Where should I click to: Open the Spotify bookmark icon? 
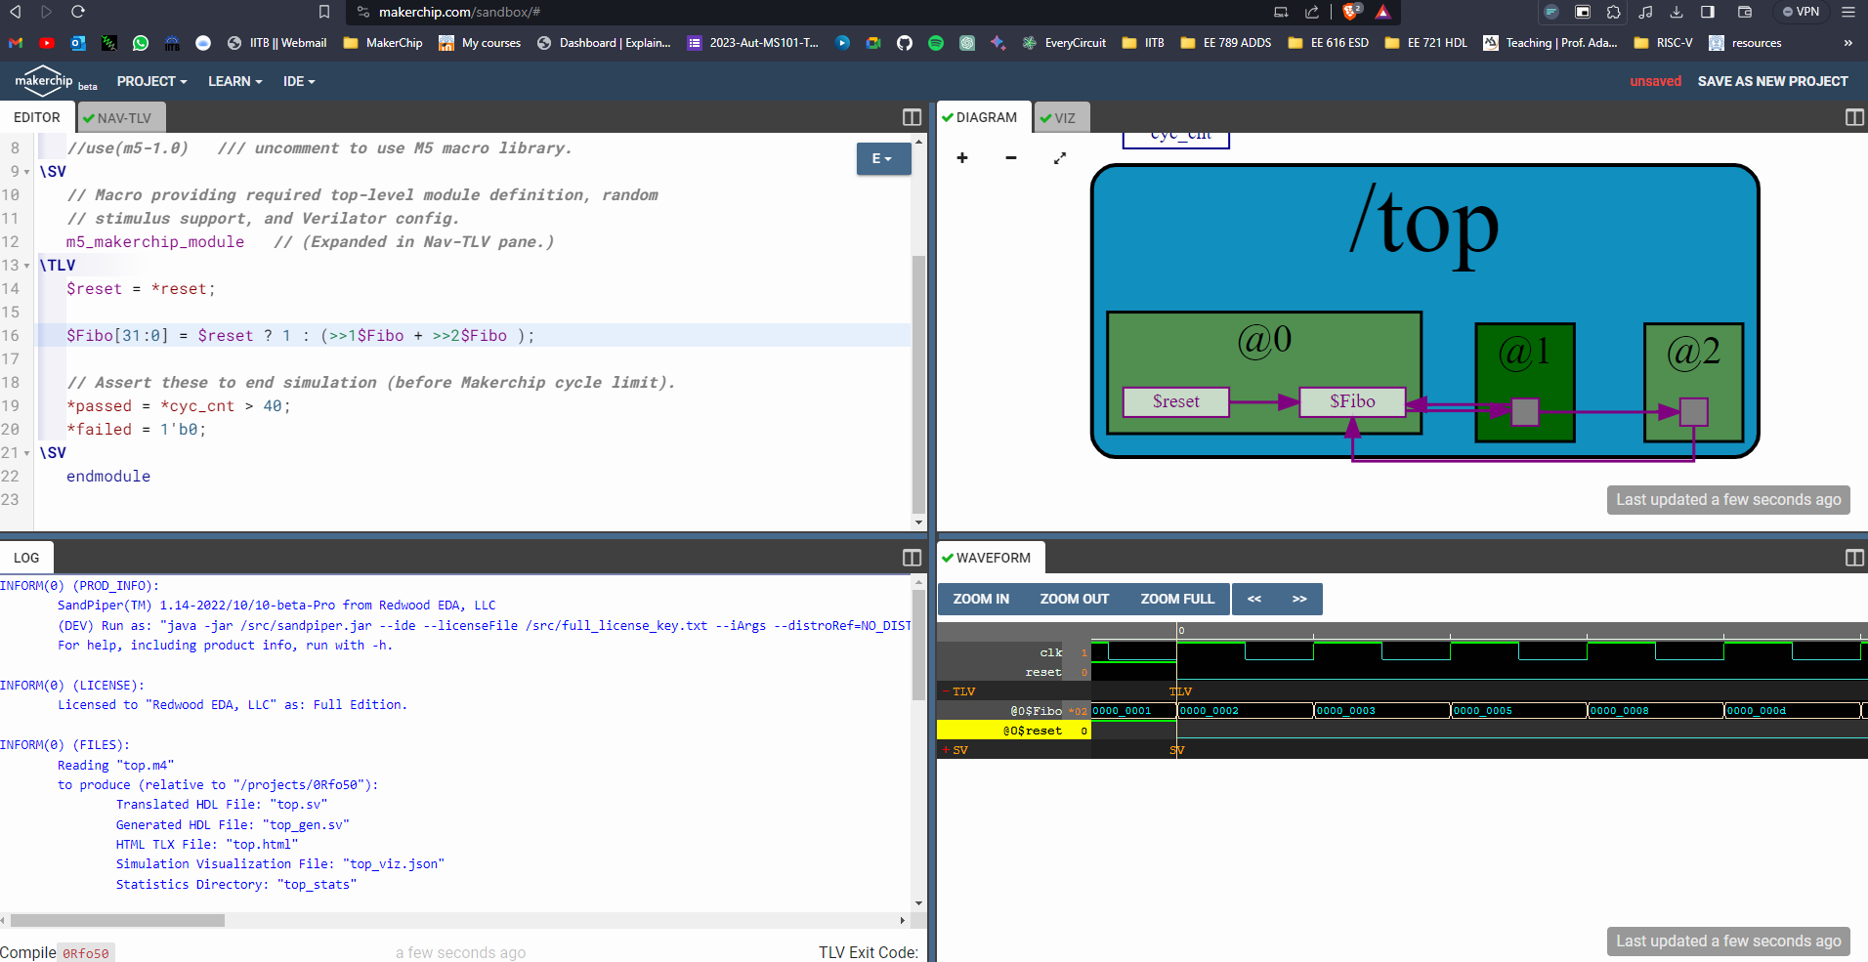point(936,43)
